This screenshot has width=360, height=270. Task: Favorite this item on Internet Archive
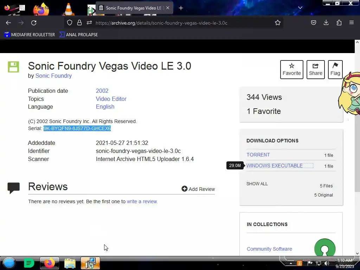[291, 70]
